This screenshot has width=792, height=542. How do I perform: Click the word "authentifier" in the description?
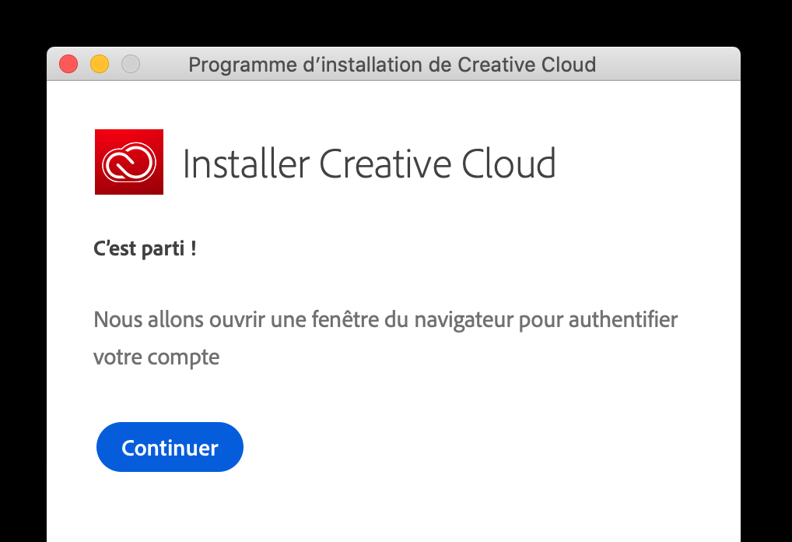click(623, 320)
